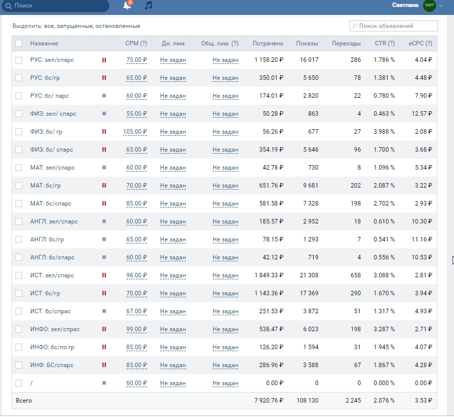Check the box for ФИЗ: бс/ гр
The image size is (454, 417).
(x=19, y=132)
